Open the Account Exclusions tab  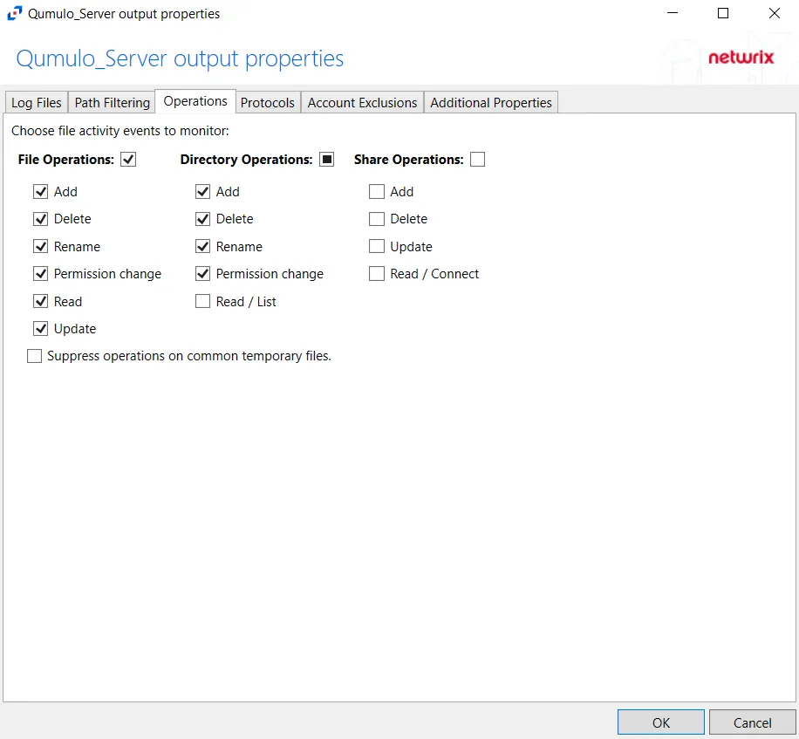click(x=362, y=102)
